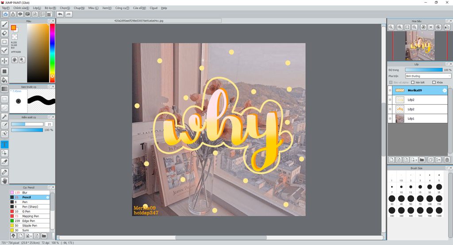Click the brush size value field 21
The height and width of the screenshot is (245, 453).
tap(49, 124)
